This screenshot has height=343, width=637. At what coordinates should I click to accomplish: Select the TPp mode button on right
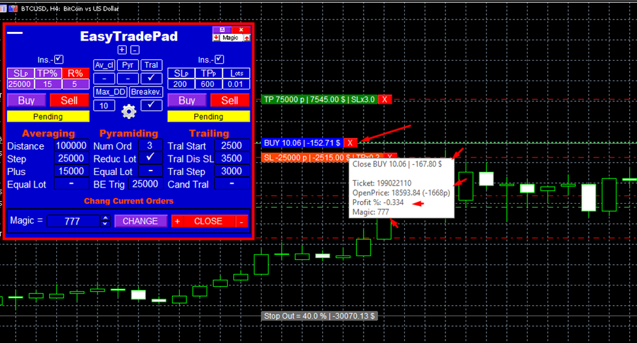[209, 73]
